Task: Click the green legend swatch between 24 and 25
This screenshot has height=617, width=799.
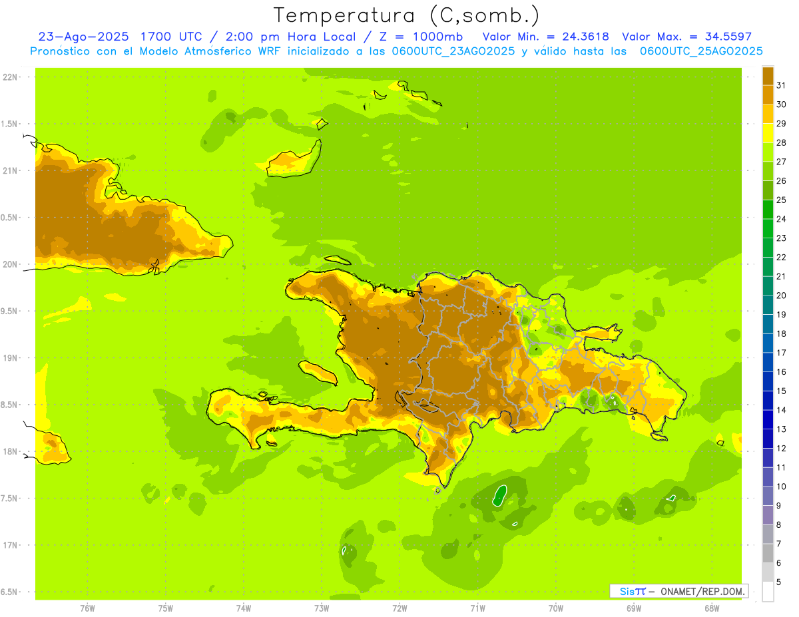Action: (x=768, y=209)
